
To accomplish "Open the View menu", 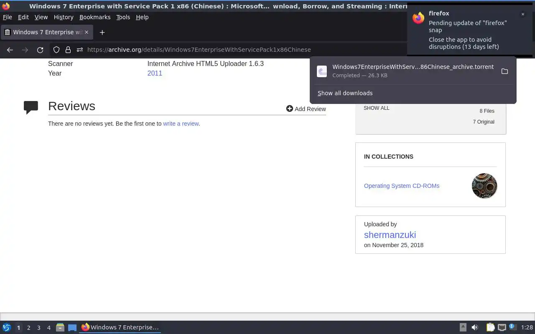I will [x=41, y=17].
